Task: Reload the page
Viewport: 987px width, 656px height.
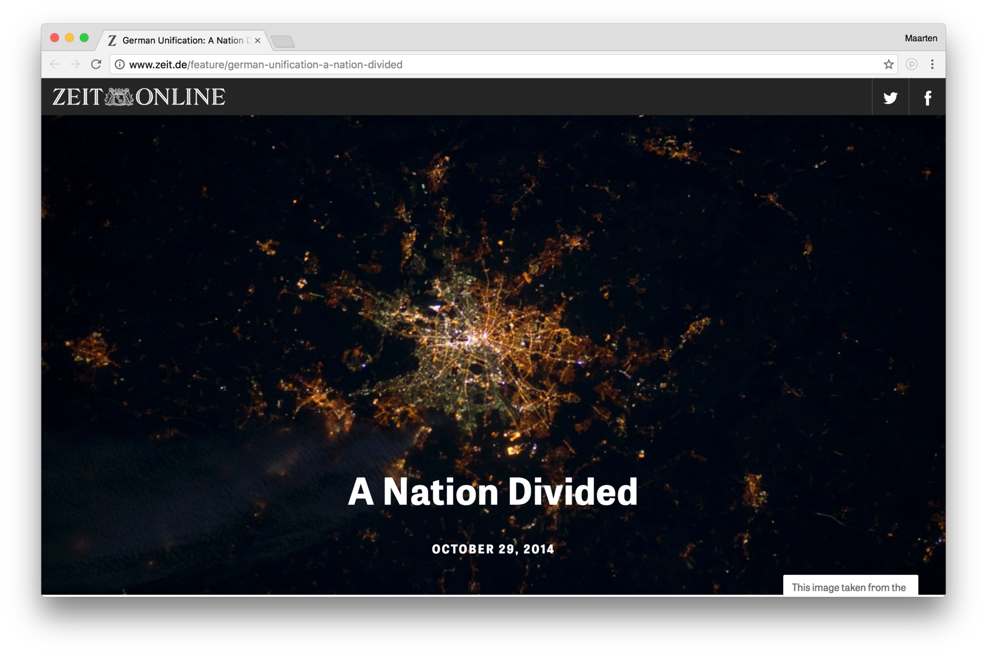Action: pyautogui.click(x=96, y=64)
